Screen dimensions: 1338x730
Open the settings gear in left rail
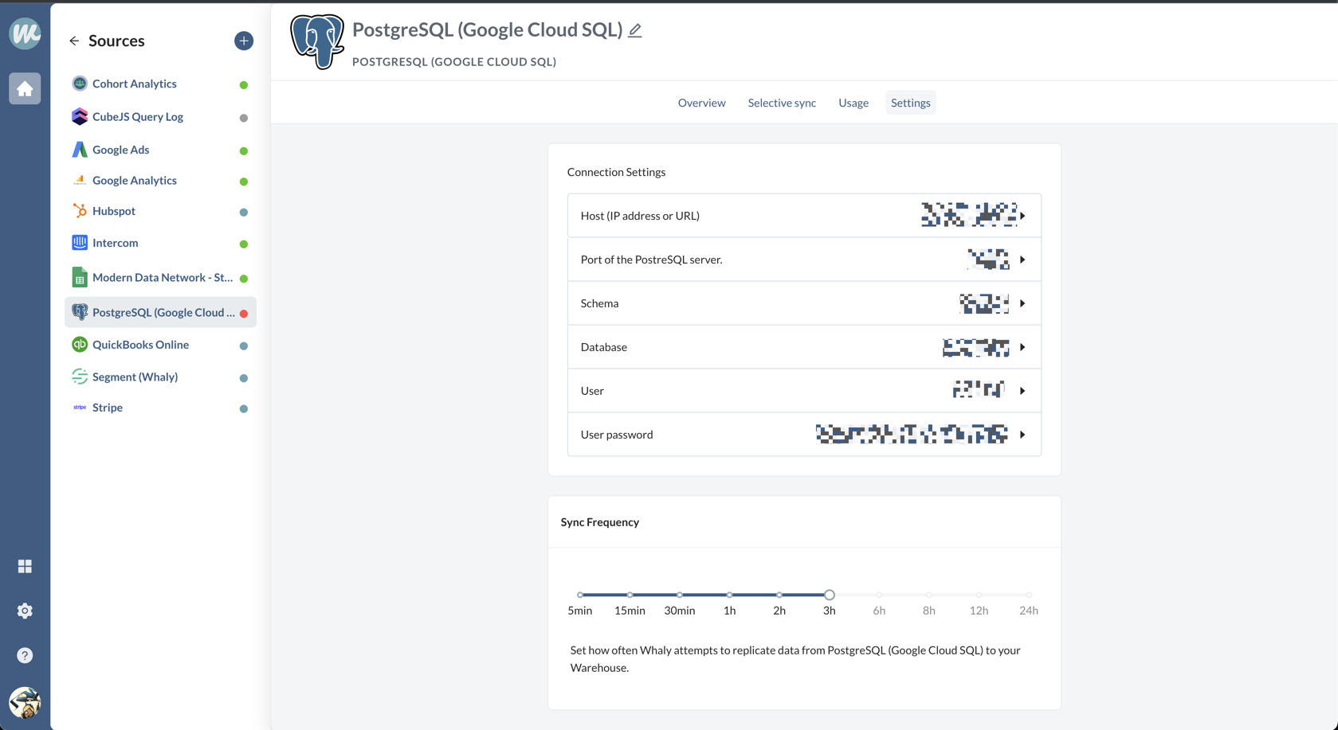(25, 611)
